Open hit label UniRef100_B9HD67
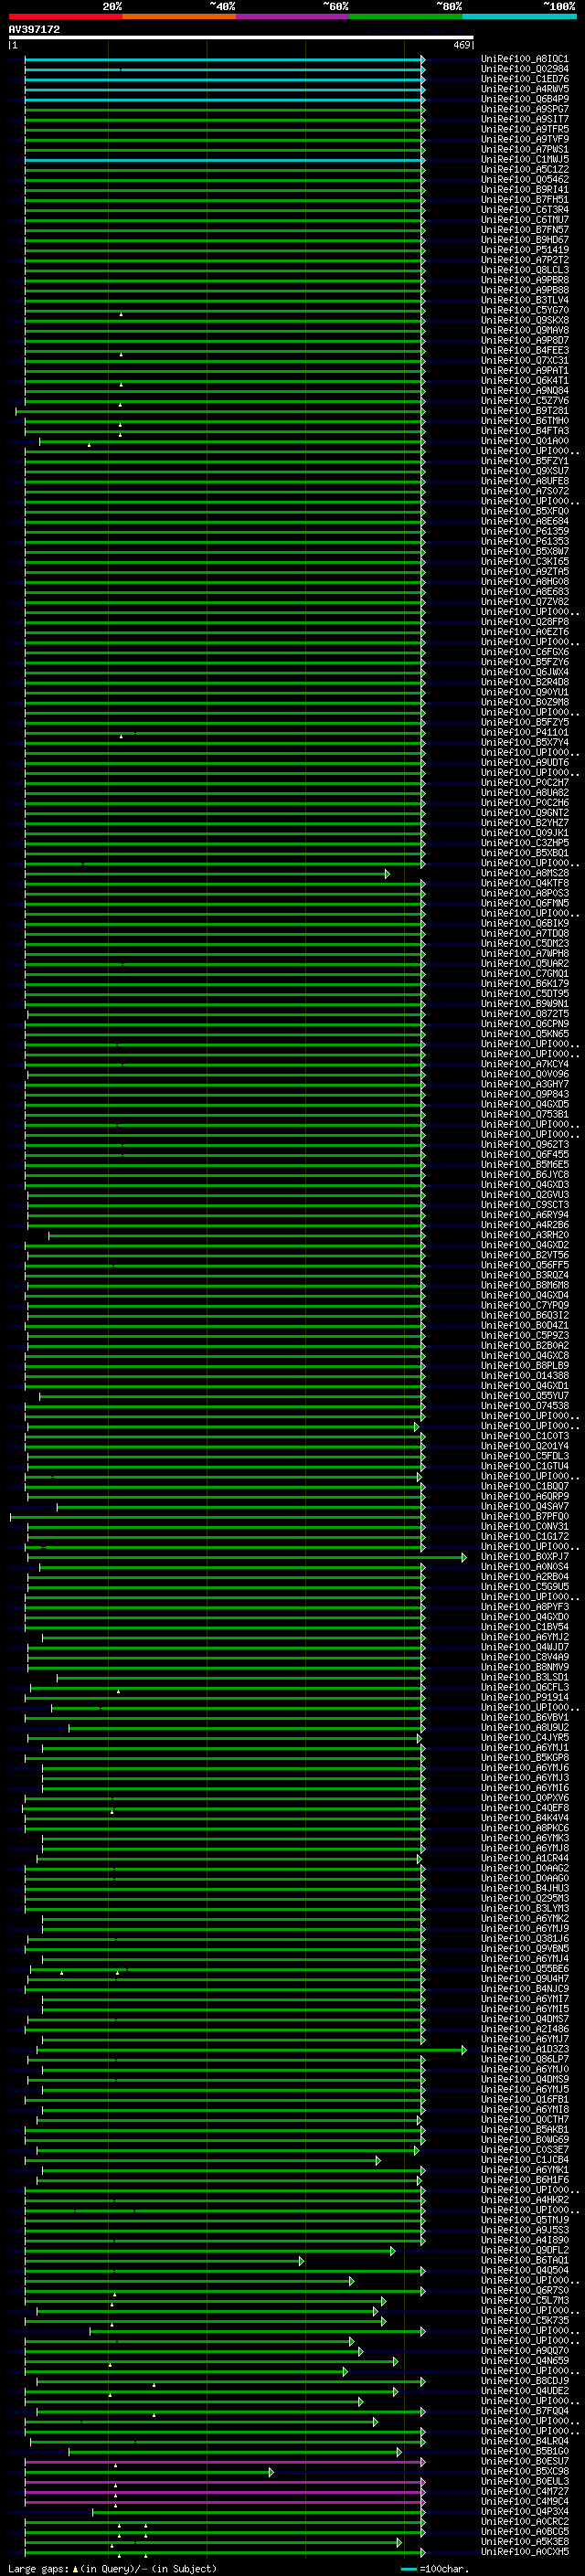This screenshot has height=2576, width=585. tap(525, 240)
